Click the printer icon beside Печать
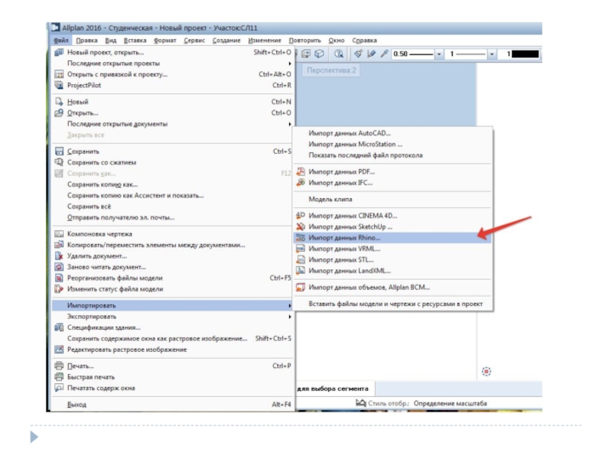The width and height of the screenshot is (612, 459). click(59, 366)
